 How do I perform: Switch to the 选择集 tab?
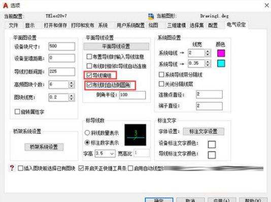[x=196, y=25]
